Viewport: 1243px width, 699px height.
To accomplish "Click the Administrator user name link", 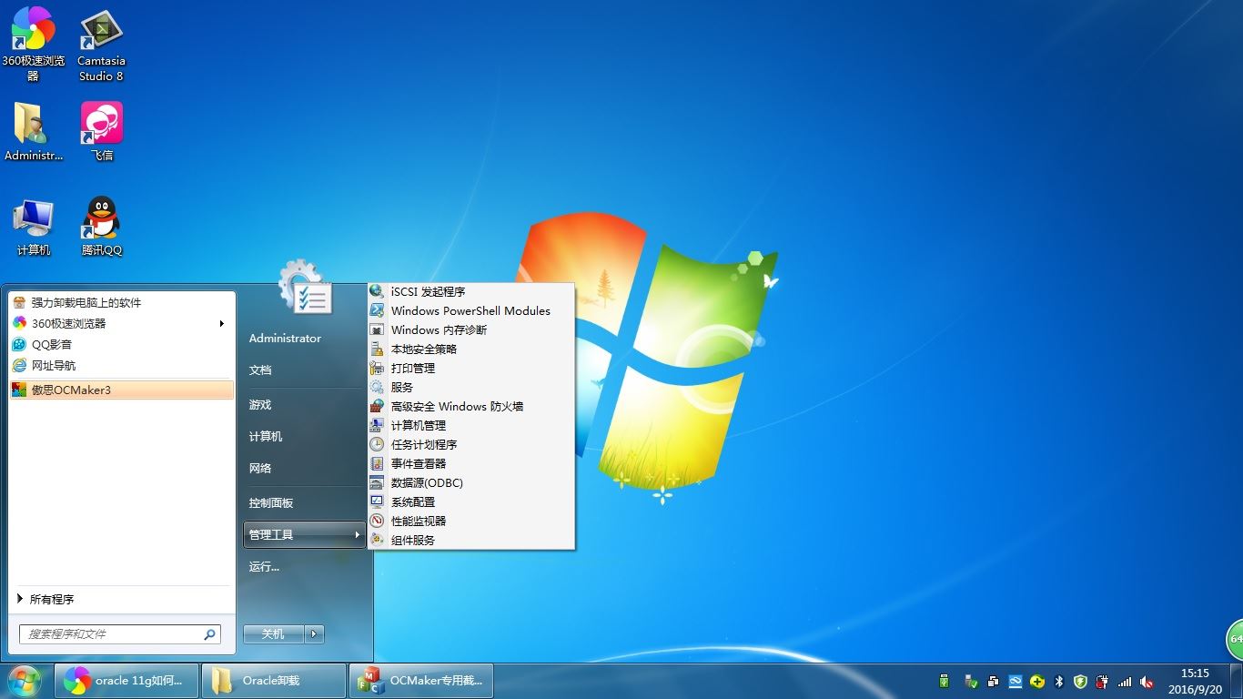I will coord(285,338).
